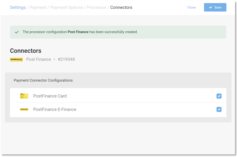Screen dimensions: 237x157
Task: Disable the PostFinance E-Finance checkbox
Action: pyautogui.click(x=219, y=110)
